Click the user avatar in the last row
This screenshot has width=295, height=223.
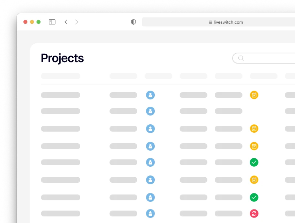coord(150,213)
